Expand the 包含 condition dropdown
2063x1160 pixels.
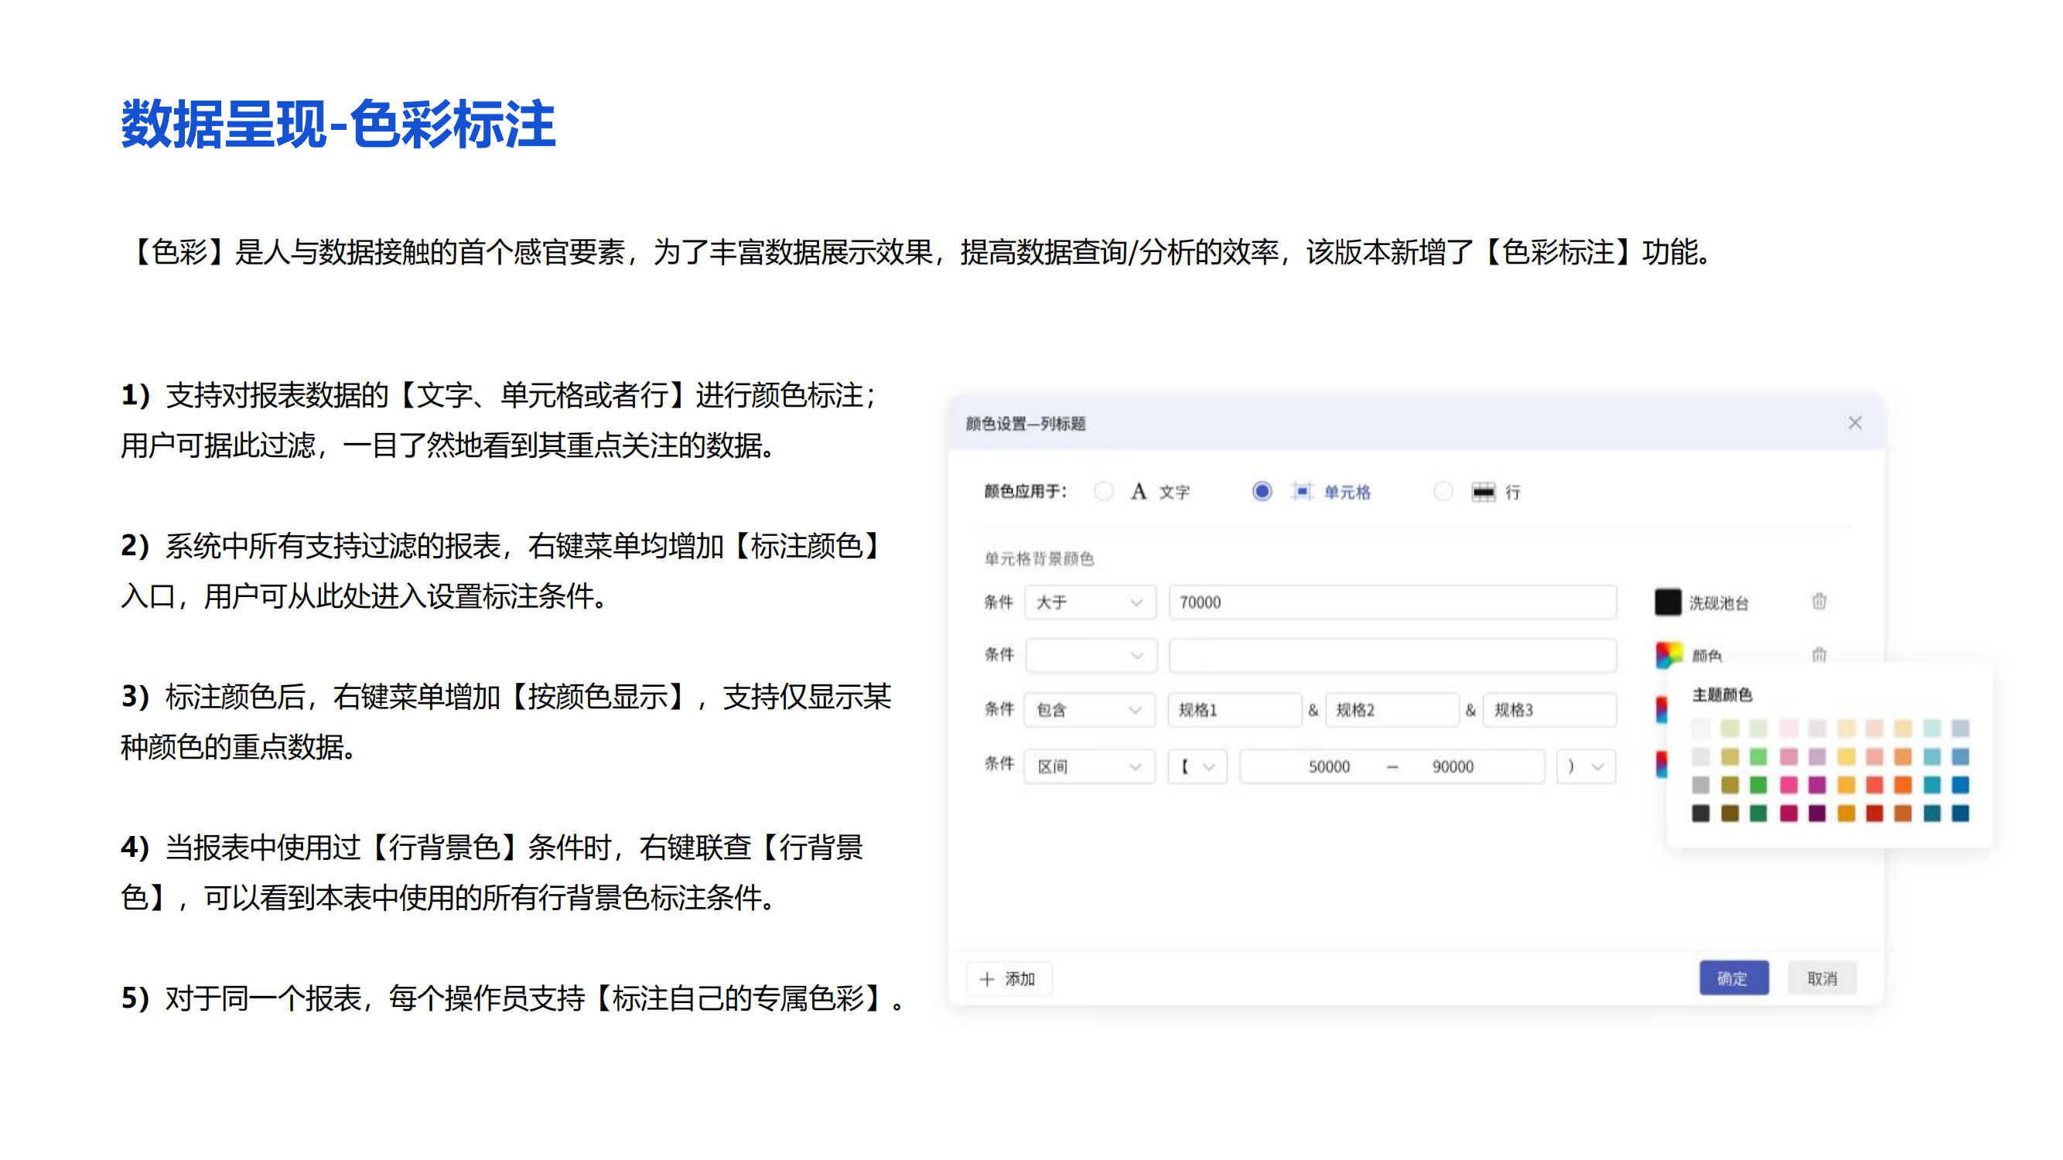pos(1089,710)
